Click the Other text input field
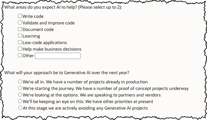Screen dimensions: 207x120 58,56
